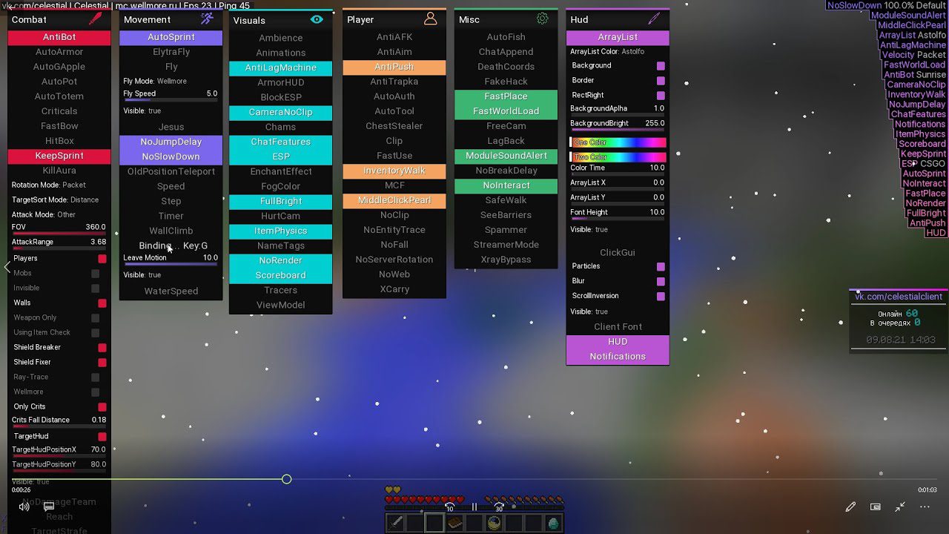Click the Hud category header
This screenshot has width=949, height=534.
618,19
